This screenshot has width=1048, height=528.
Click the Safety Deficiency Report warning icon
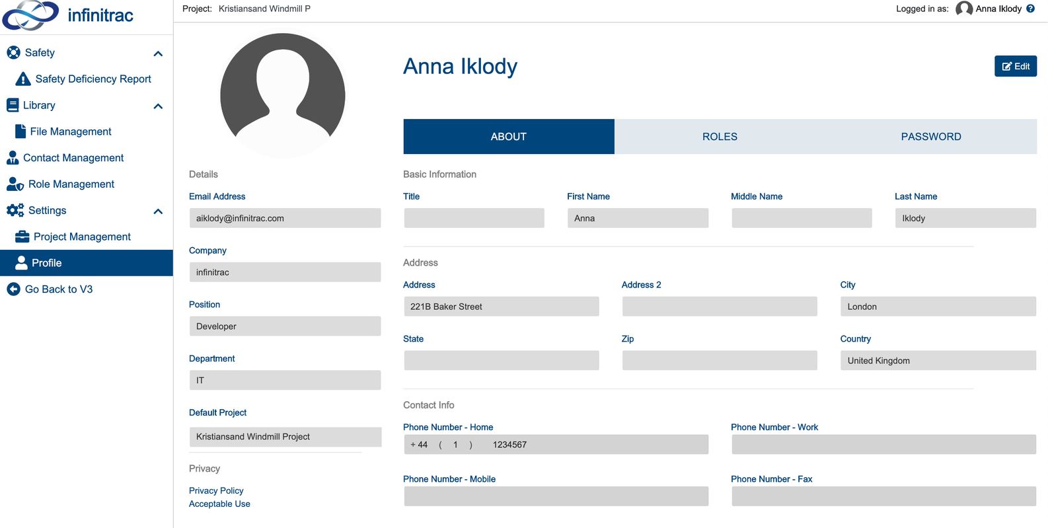pos(23,79)
